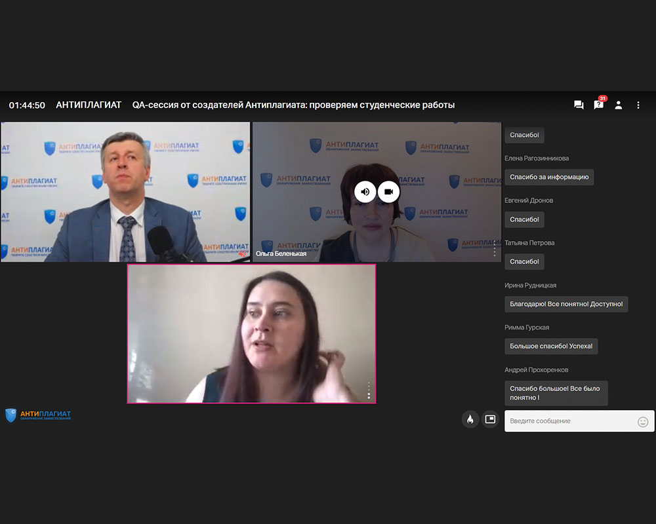Click the name Римма Гурская in chat
This screenshot has width=656, height=524.
(527, 327)
